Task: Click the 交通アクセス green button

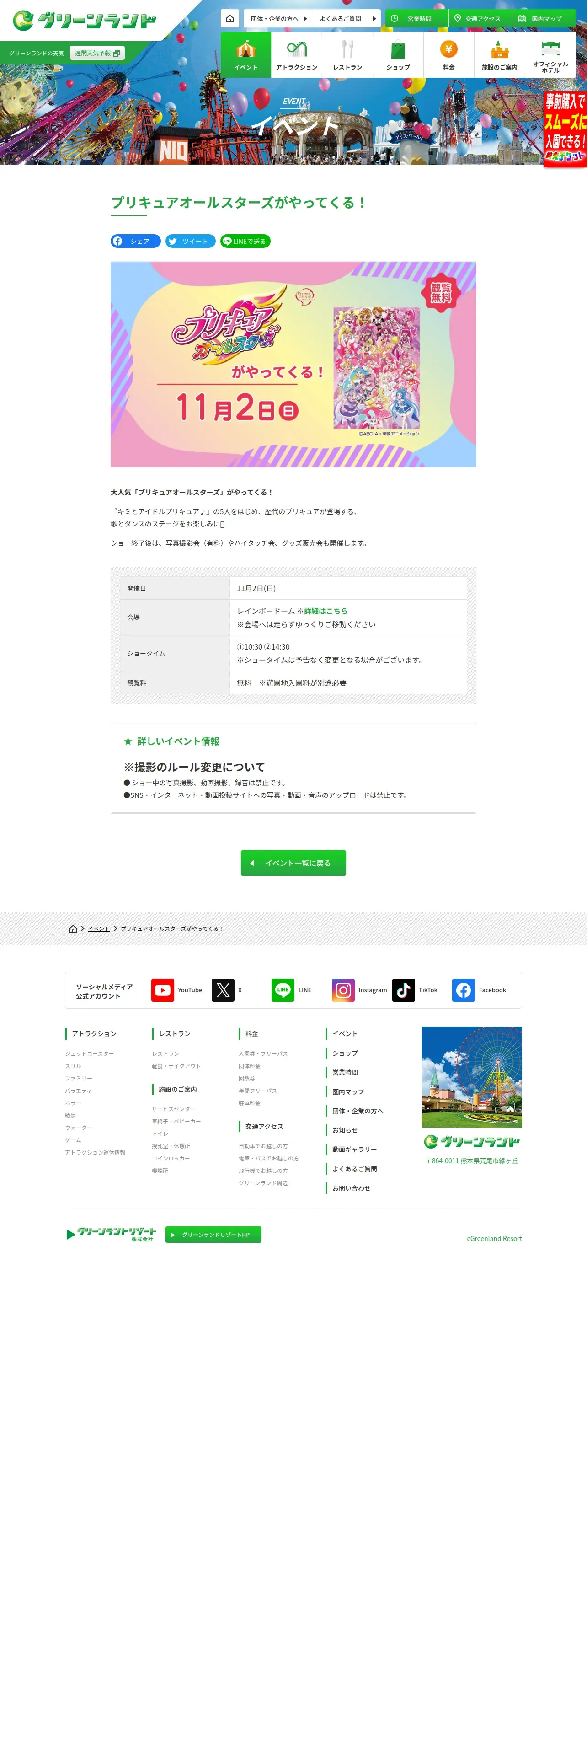Action: pyautogui.click(x=480, y=18)
